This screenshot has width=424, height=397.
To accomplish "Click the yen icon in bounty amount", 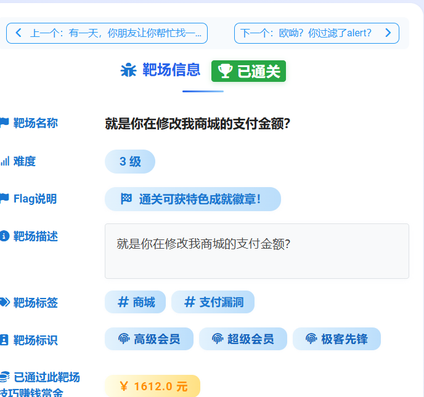I will click(124, 387).
